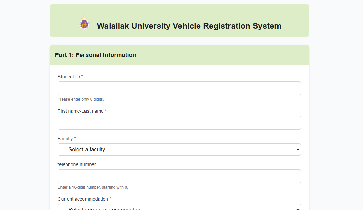
Task: Click the 'Please enter only 8 digits' hint
Action: (x=81, y=99)
